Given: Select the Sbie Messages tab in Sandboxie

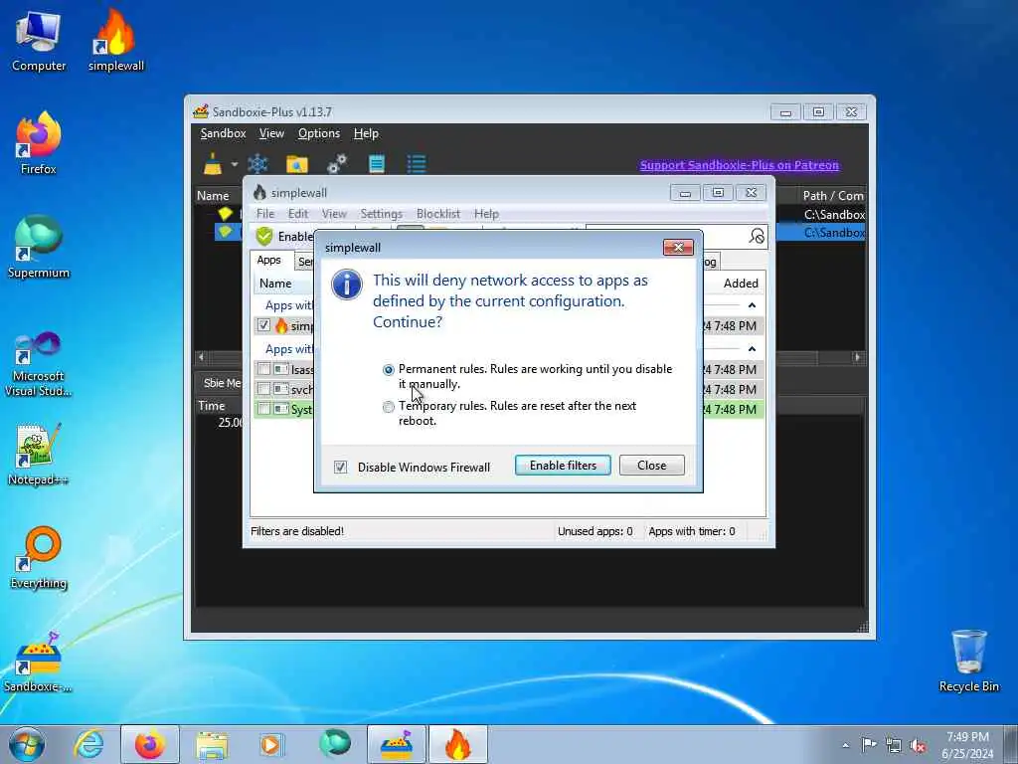Looking at the screenshot, I should (x=222, y=383).
